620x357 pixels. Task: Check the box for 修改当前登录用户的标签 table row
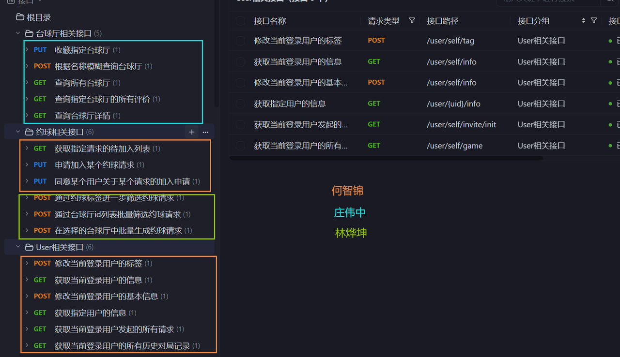pos(241,41)
